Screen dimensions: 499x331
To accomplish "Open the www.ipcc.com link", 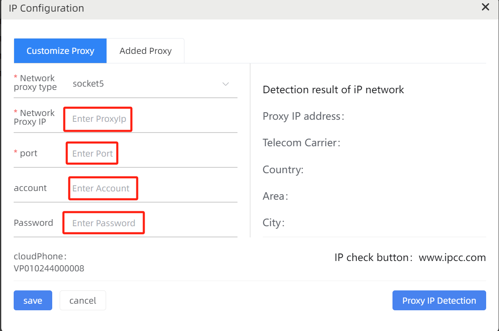I will 452,258.
